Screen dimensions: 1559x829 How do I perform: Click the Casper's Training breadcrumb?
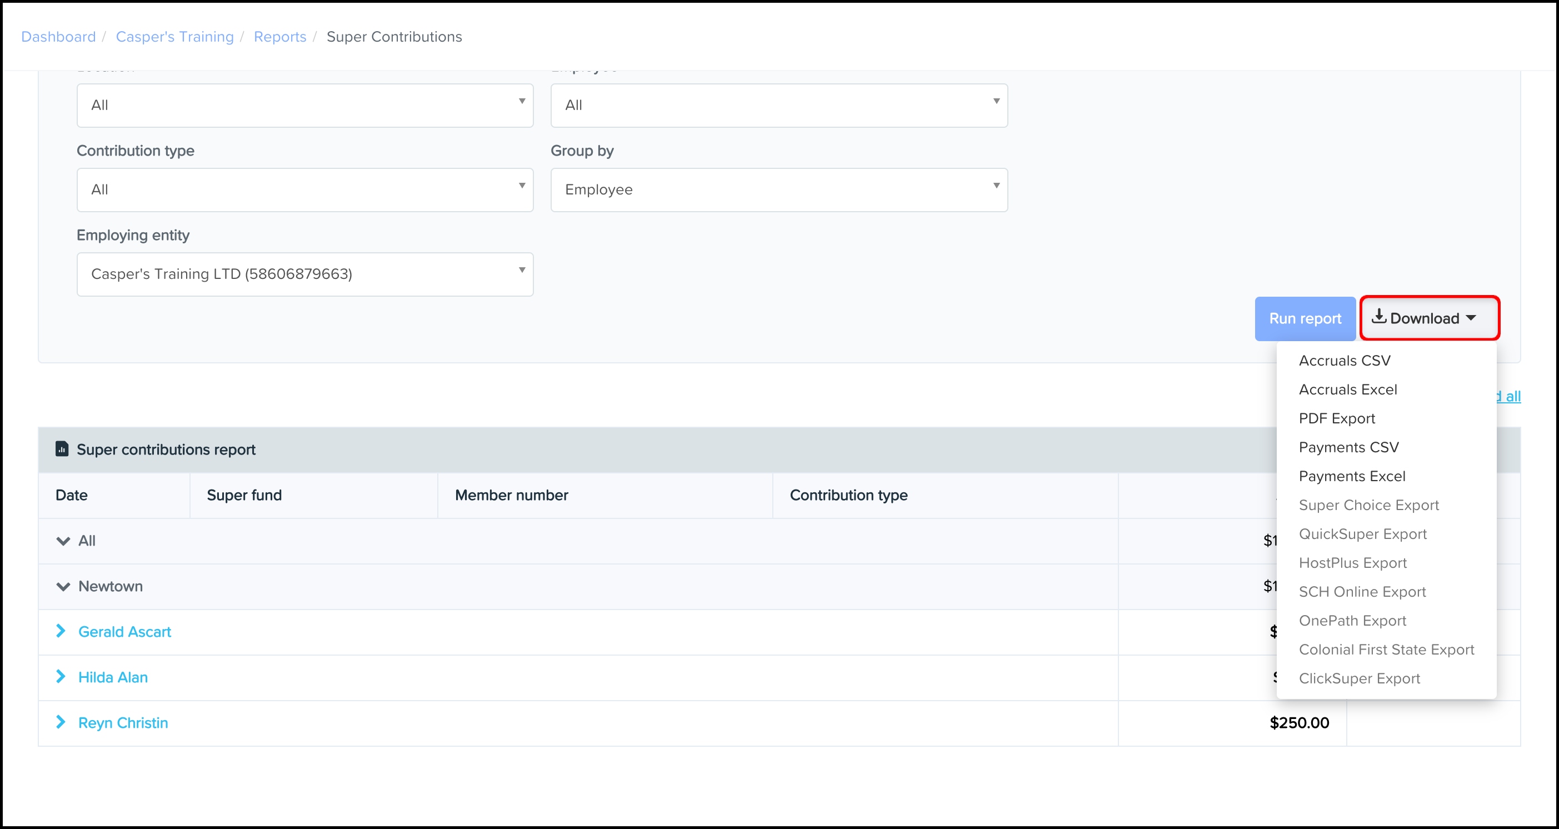click(174, 37)
